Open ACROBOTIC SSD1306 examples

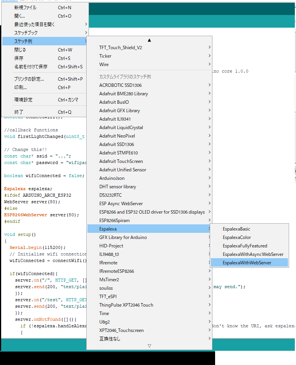(x=150, y=85)
